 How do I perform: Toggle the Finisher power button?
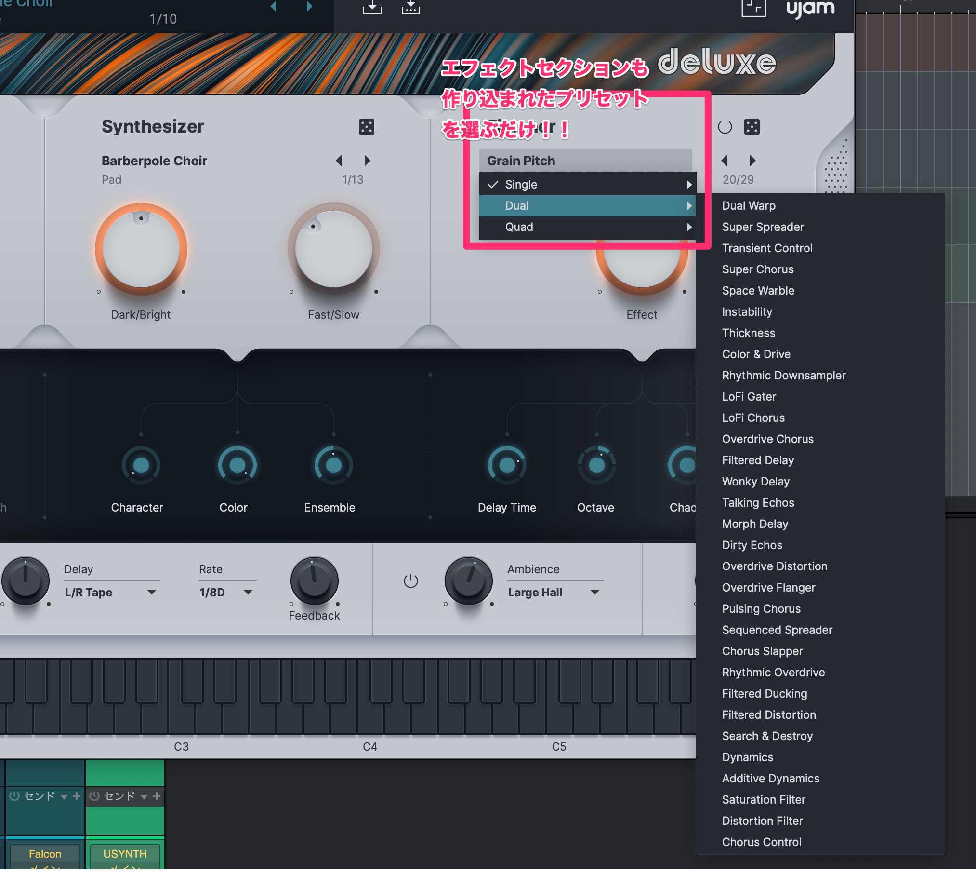[x=725, y=127]
